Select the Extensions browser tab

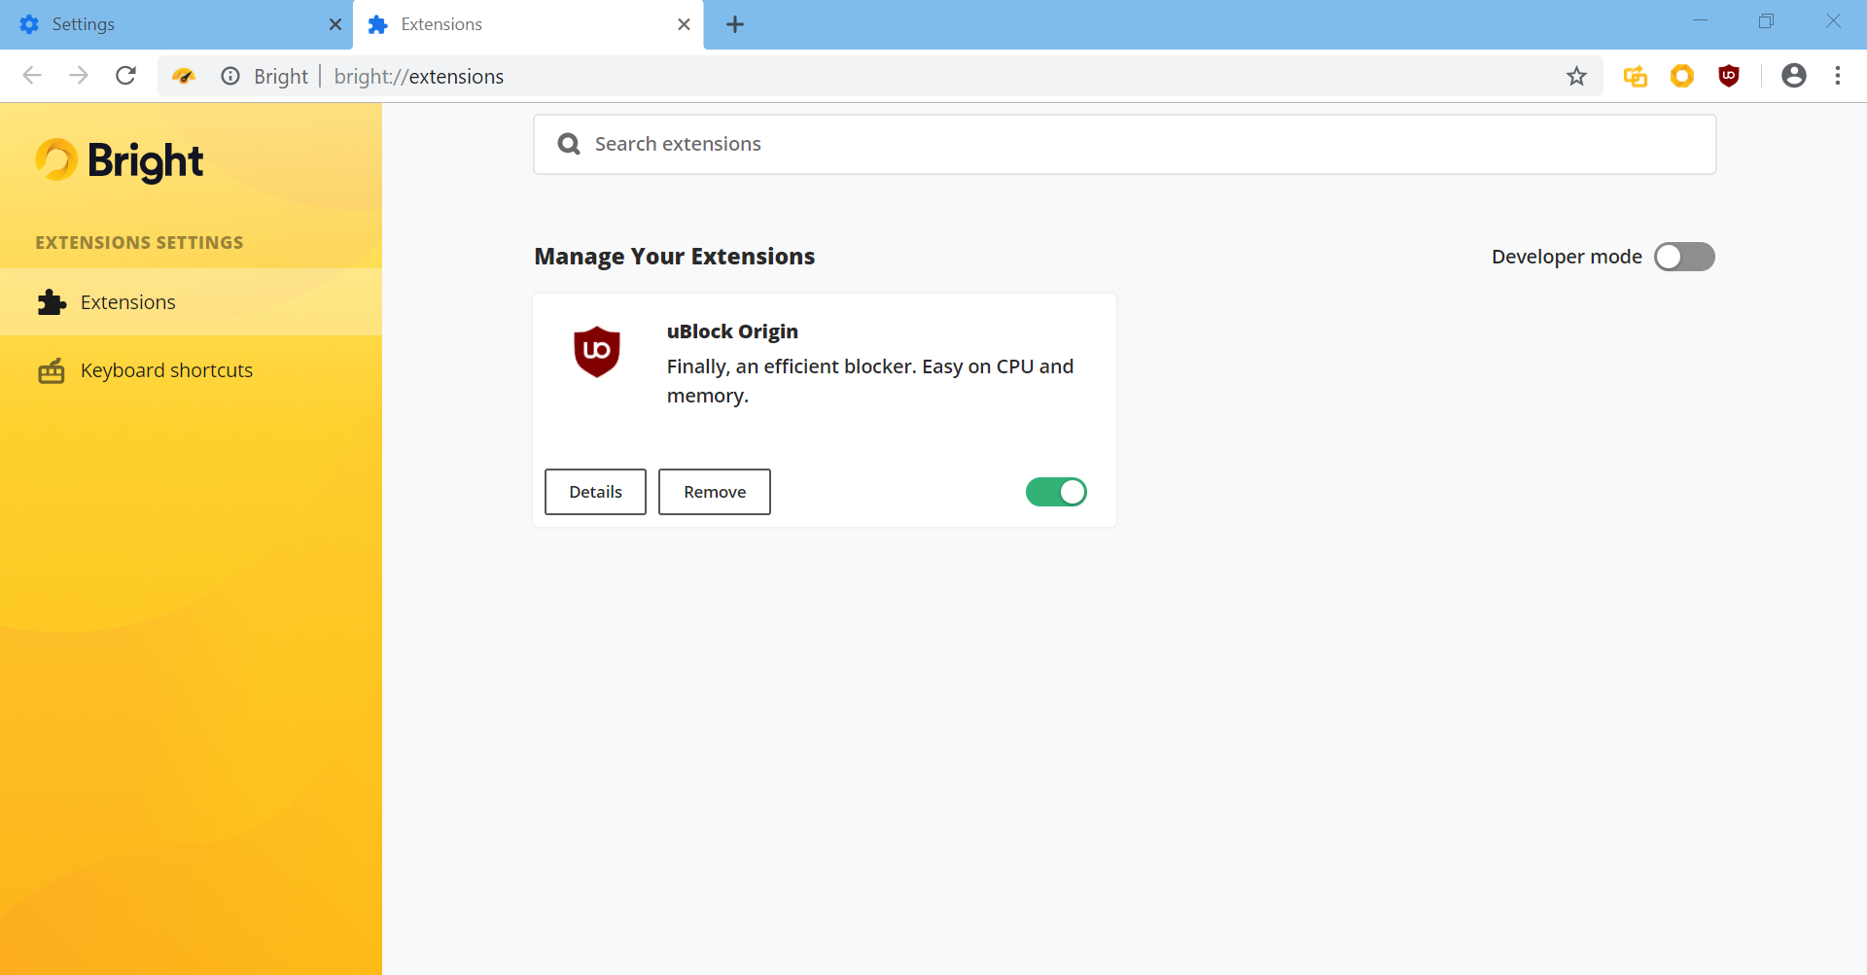point(528,24)
